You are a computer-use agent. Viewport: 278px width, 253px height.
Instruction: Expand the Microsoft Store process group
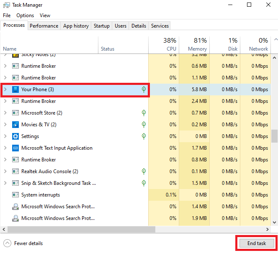(5, 113)
